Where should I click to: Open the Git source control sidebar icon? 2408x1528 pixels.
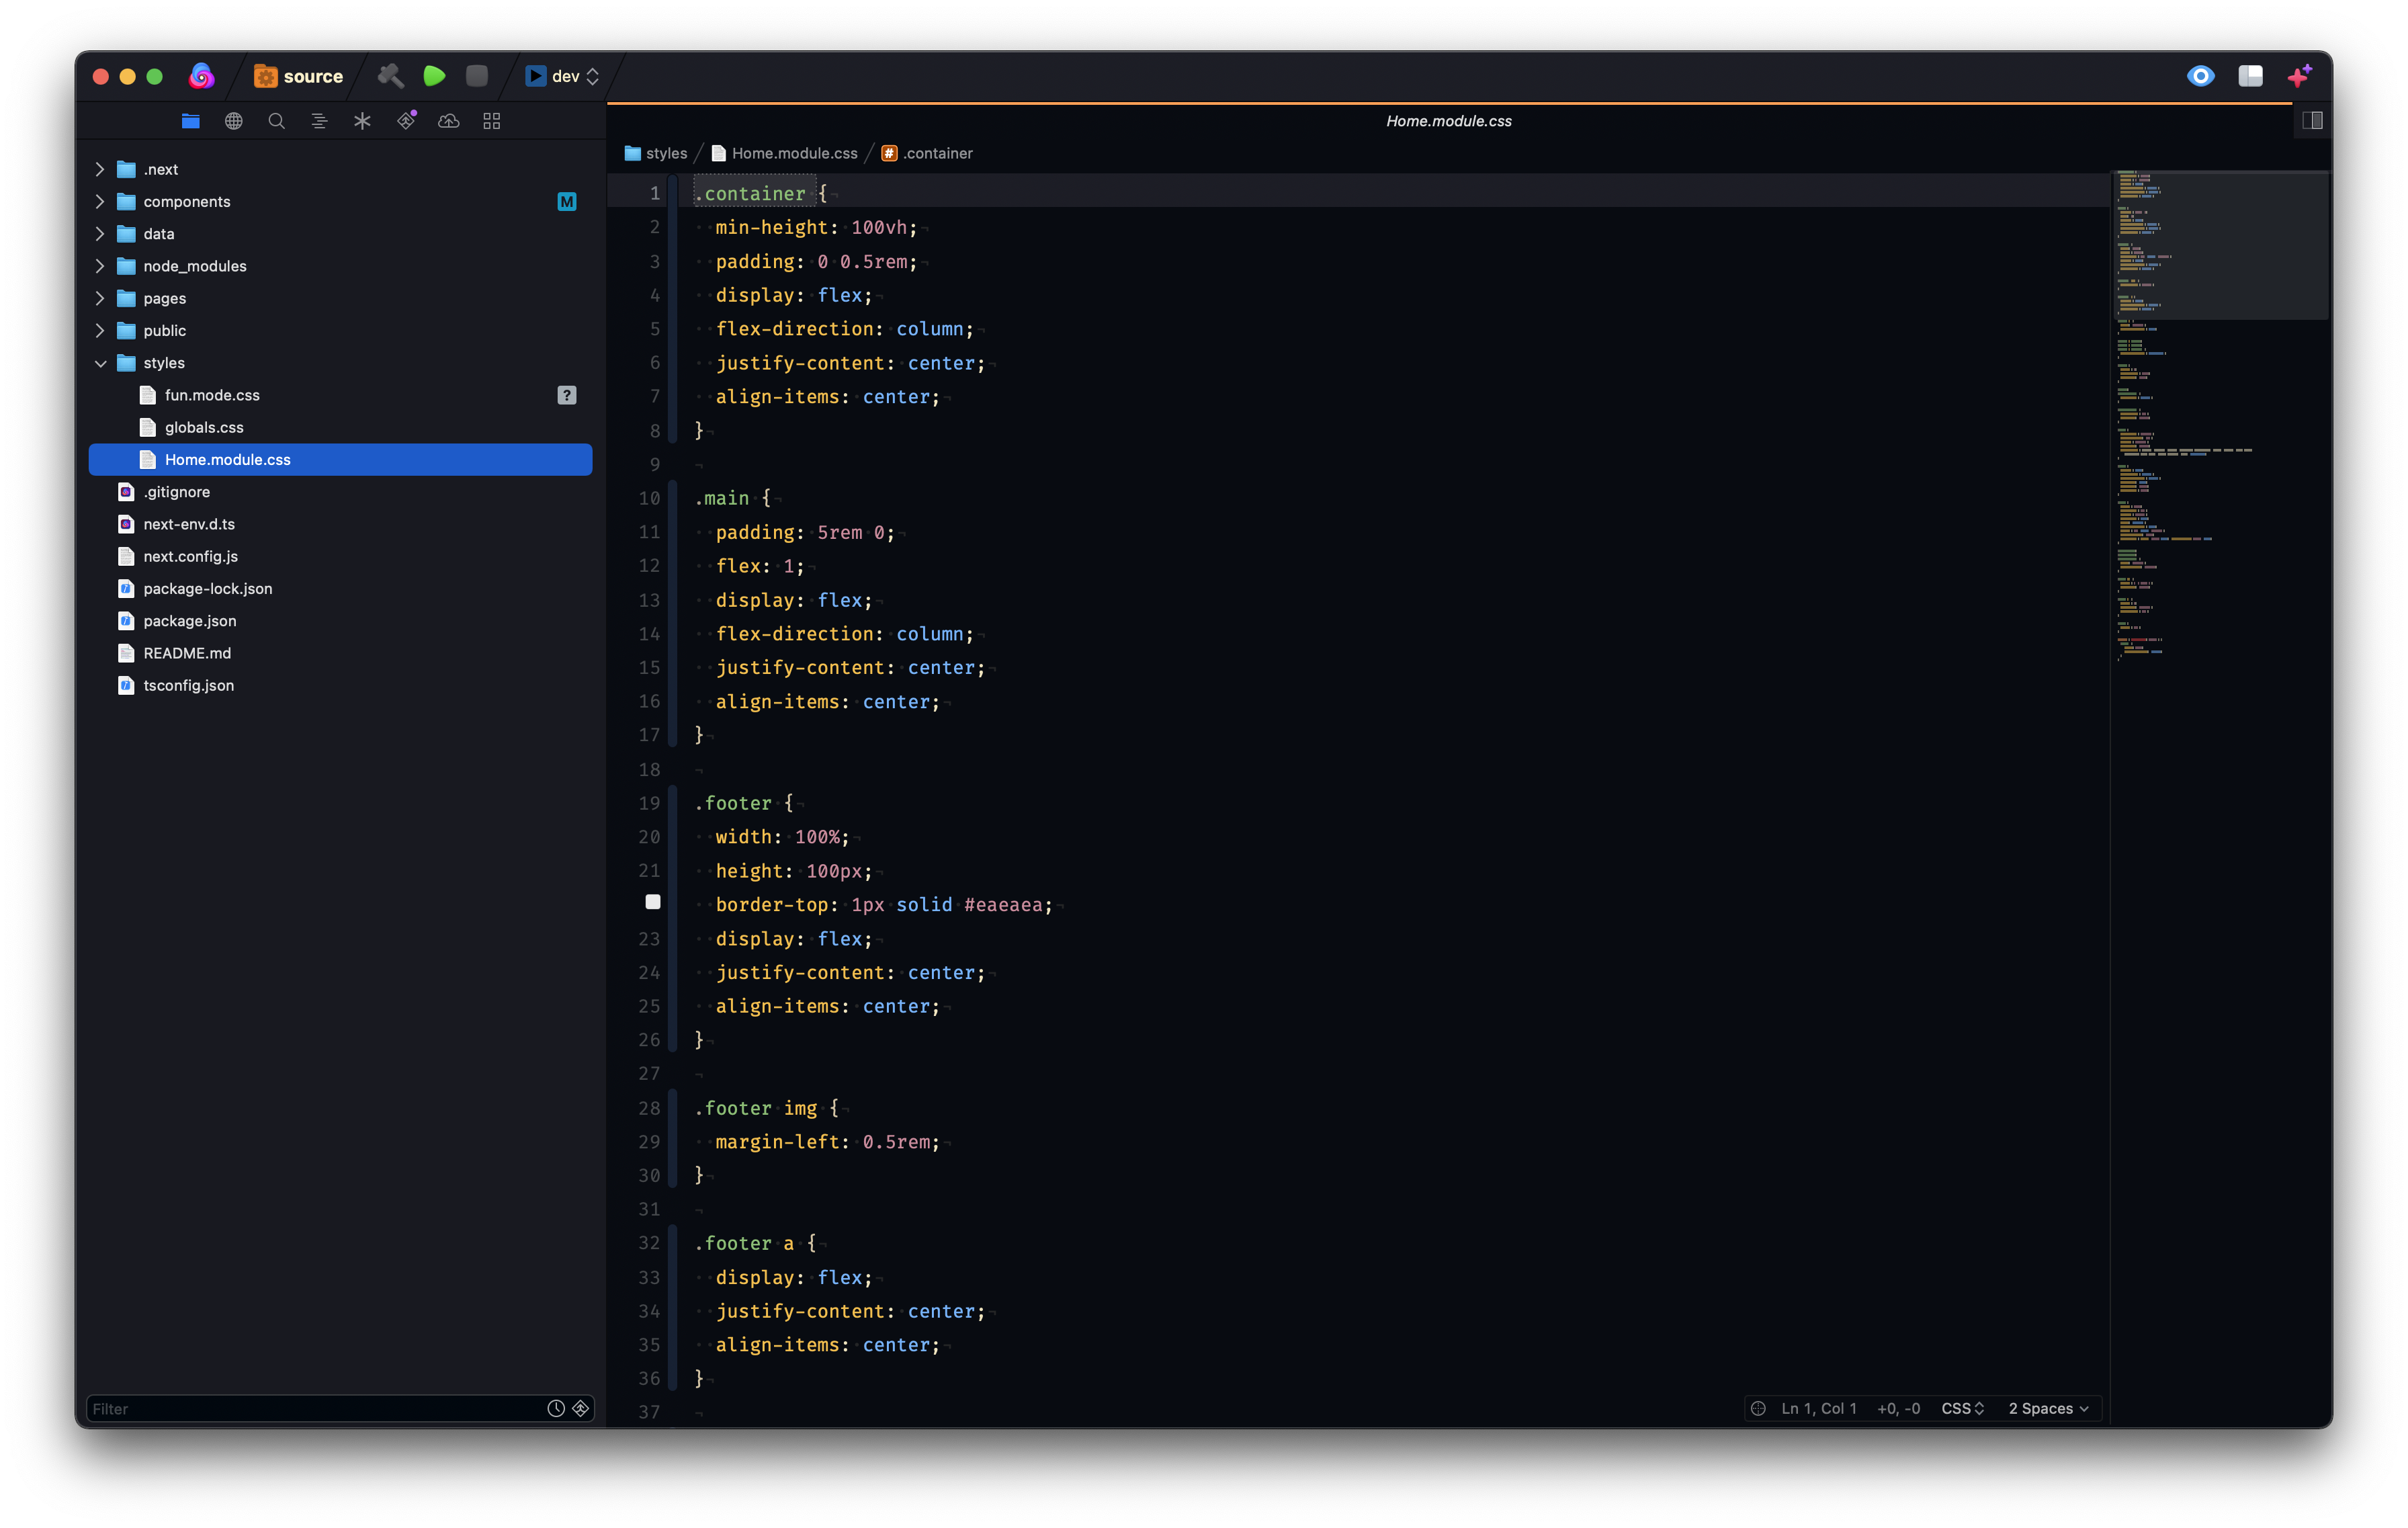(x=406, y=121)
